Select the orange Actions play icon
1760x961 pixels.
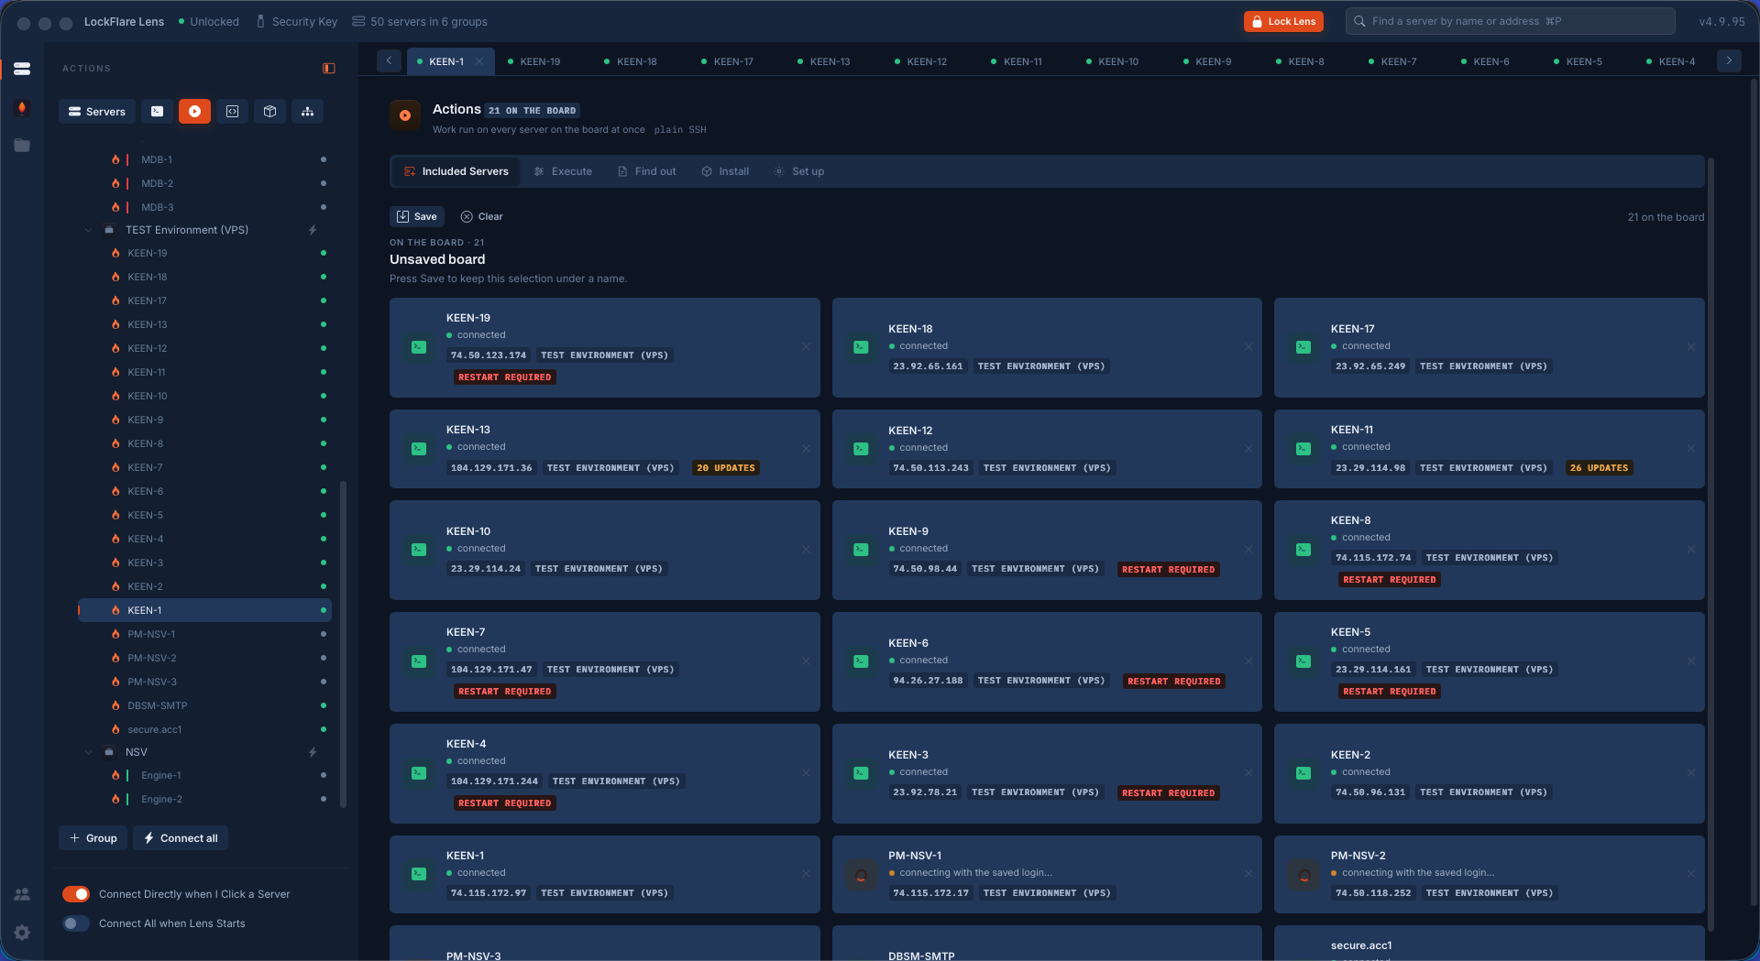coord(194,112)
